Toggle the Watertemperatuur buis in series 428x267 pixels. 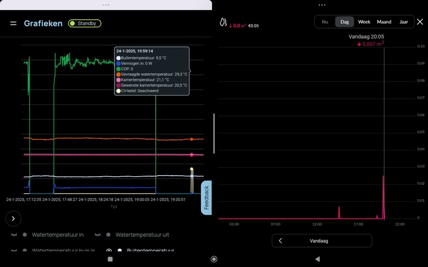point(14,250)
